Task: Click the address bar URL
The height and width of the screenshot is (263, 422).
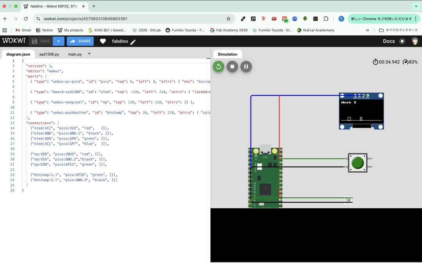Action: 86,19
